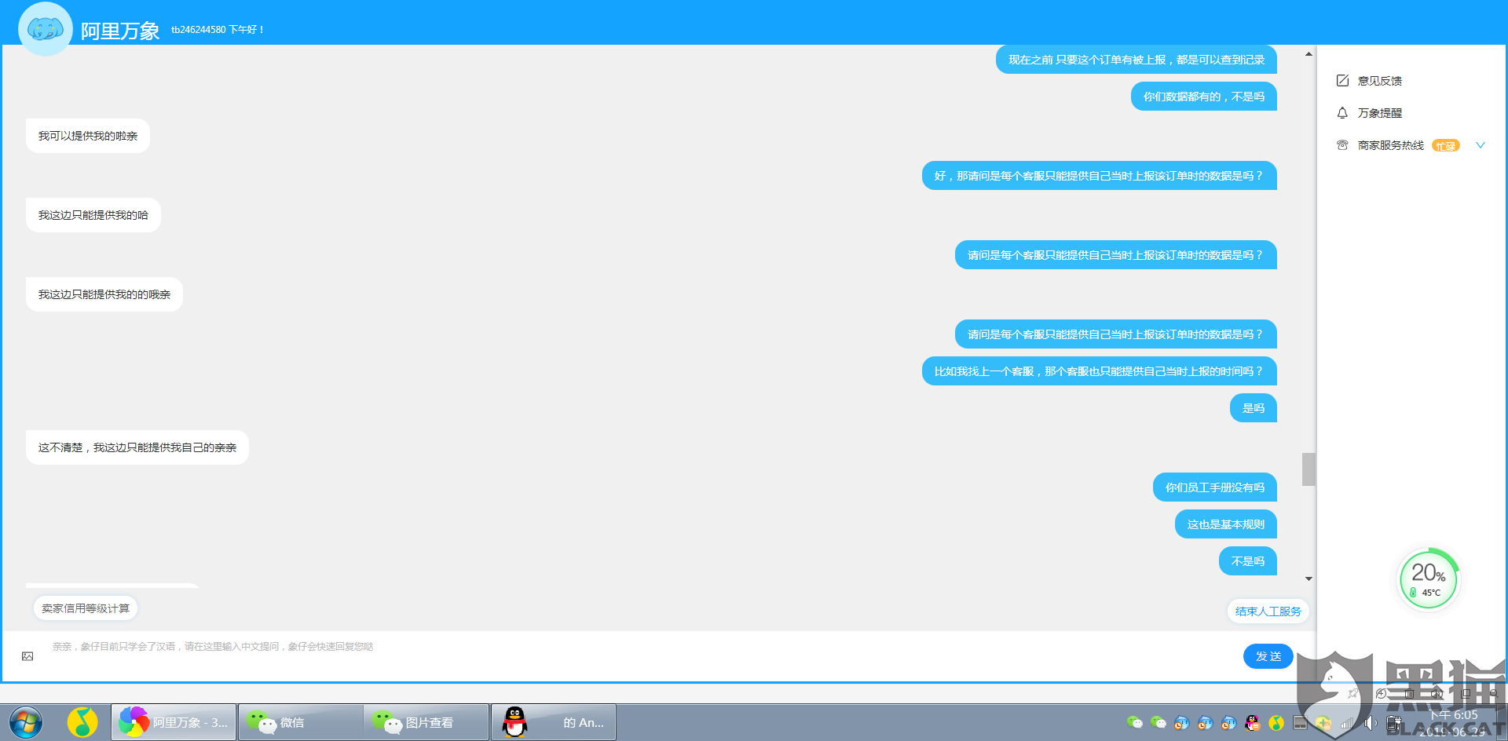
Task: Click the orange 忙碌 status badge
Action: tap(1446, 146)
